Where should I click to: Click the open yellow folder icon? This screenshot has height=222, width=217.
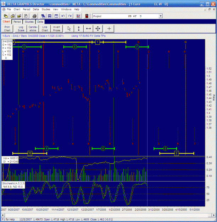pyautogui.click(x=19, y=16)
